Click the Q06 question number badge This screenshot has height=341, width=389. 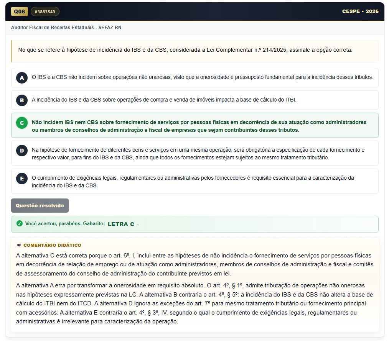(x=19, y=11)
